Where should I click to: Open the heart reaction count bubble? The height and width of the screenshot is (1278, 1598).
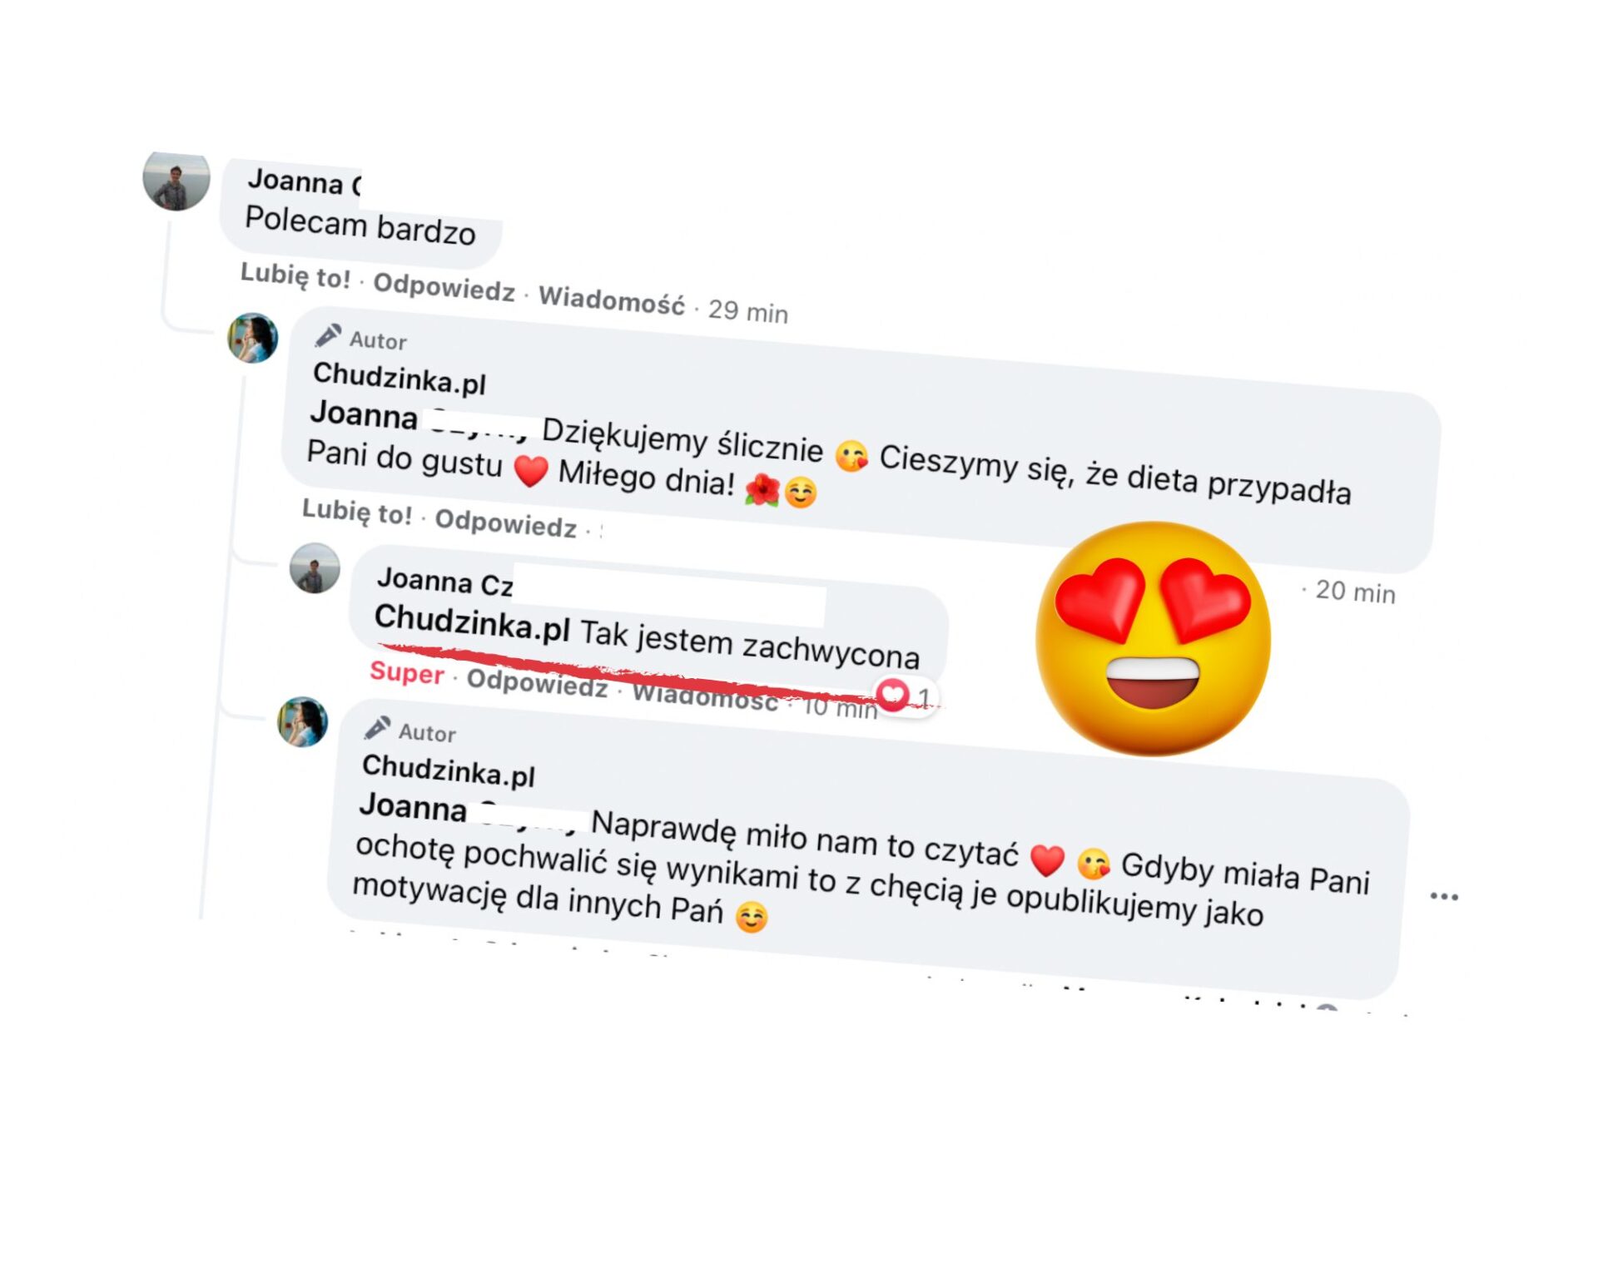(906, 696)
